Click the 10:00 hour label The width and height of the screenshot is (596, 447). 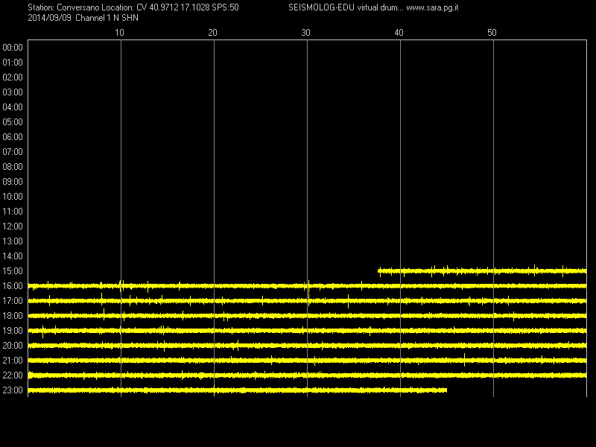(13, 197)
